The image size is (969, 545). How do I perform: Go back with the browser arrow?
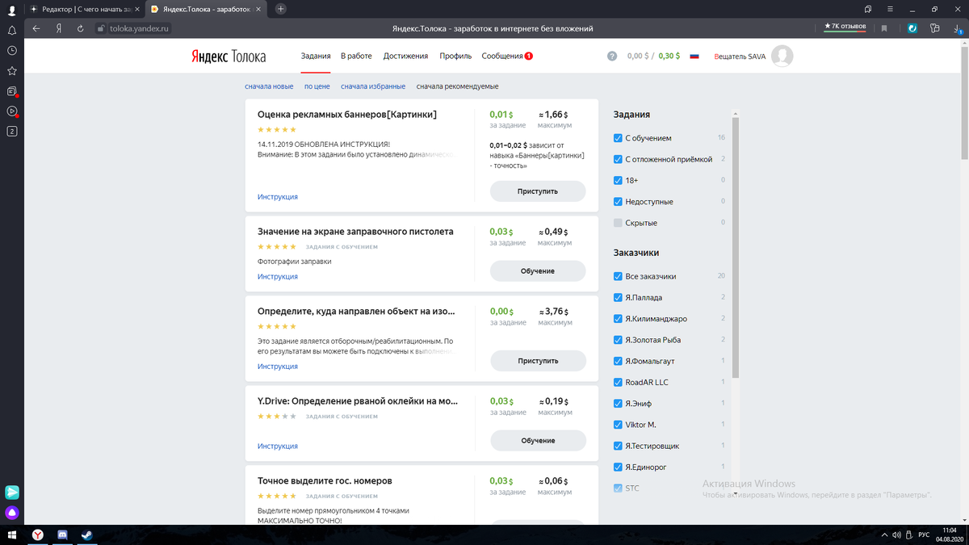coord(36,28)
